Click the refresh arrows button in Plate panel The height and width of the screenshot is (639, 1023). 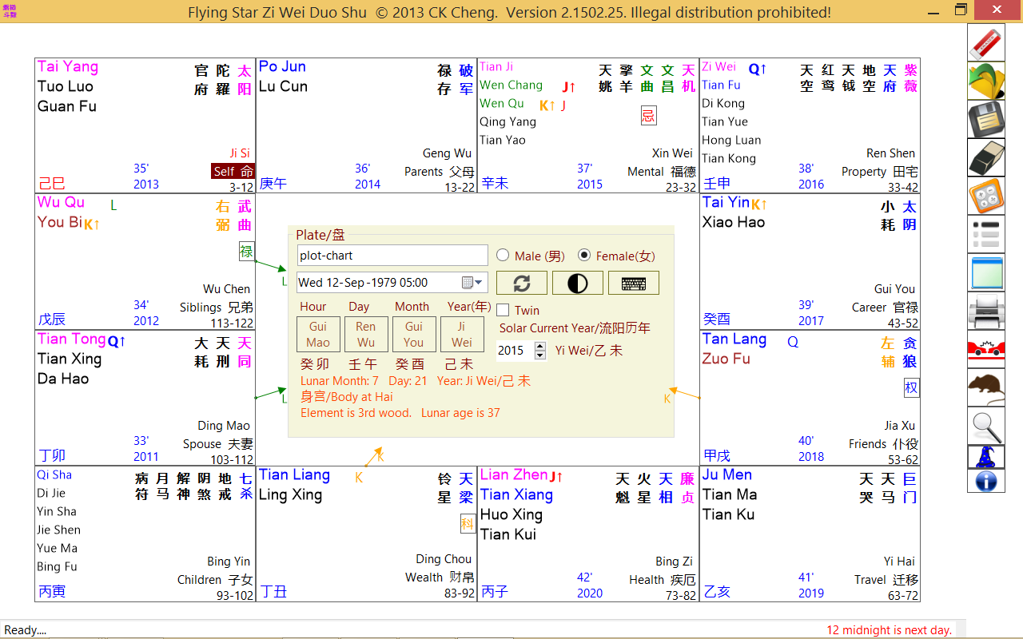tap(522, 283)
